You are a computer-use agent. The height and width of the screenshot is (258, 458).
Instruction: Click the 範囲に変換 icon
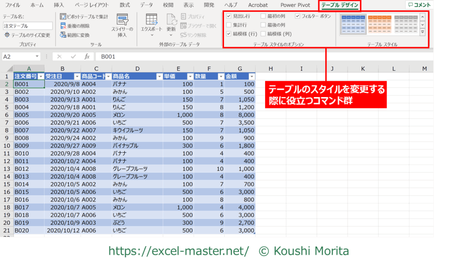63,35
